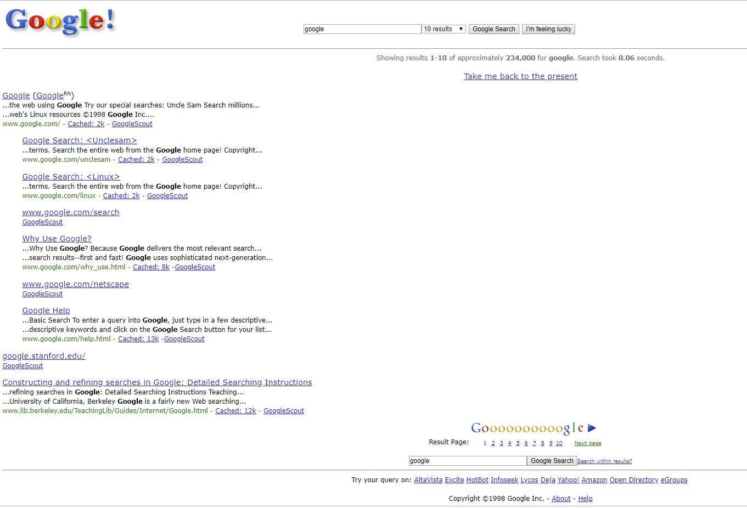Open the "Cached: 13k" link
The height and width of the screenshot is (508, 747).
138,339
